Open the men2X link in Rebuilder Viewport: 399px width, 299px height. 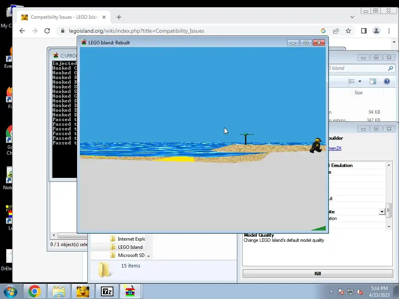pyautogui.click(x=335, y=148)
